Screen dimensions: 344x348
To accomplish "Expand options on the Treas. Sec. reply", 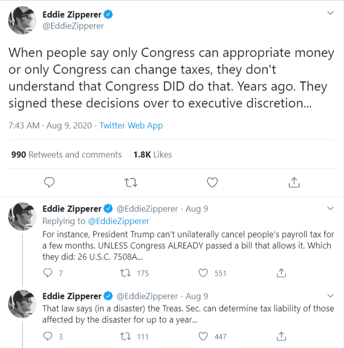I will pyautogui.click(x=330, y=296).
